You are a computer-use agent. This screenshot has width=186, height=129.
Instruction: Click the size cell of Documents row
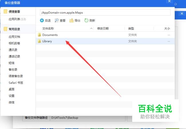[169, 35]
